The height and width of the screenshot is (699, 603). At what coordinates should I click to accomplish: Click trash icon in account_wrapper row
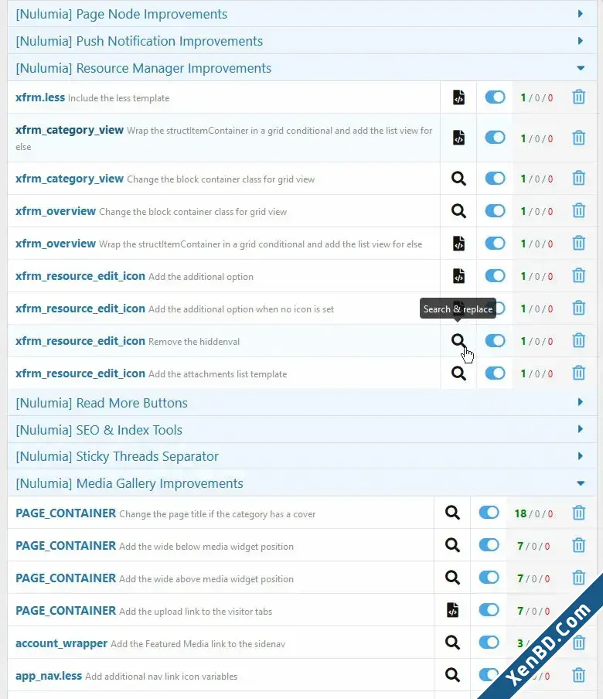pyautogui.click(x=578, y=643)
